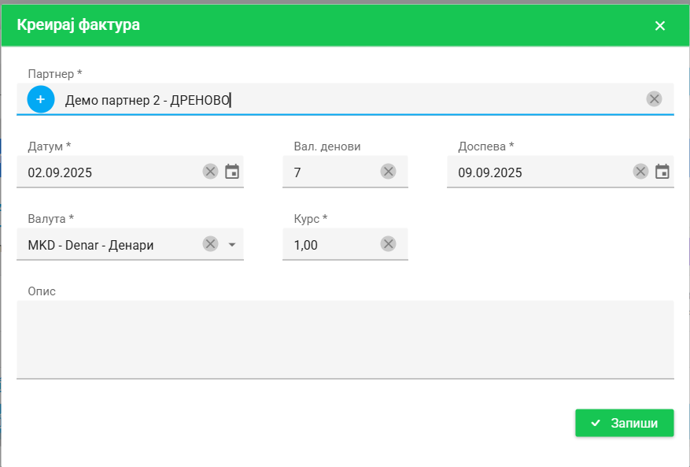Clear the Партнер field with its X icon
Screen dimensions: 690x467
point(655,99)
